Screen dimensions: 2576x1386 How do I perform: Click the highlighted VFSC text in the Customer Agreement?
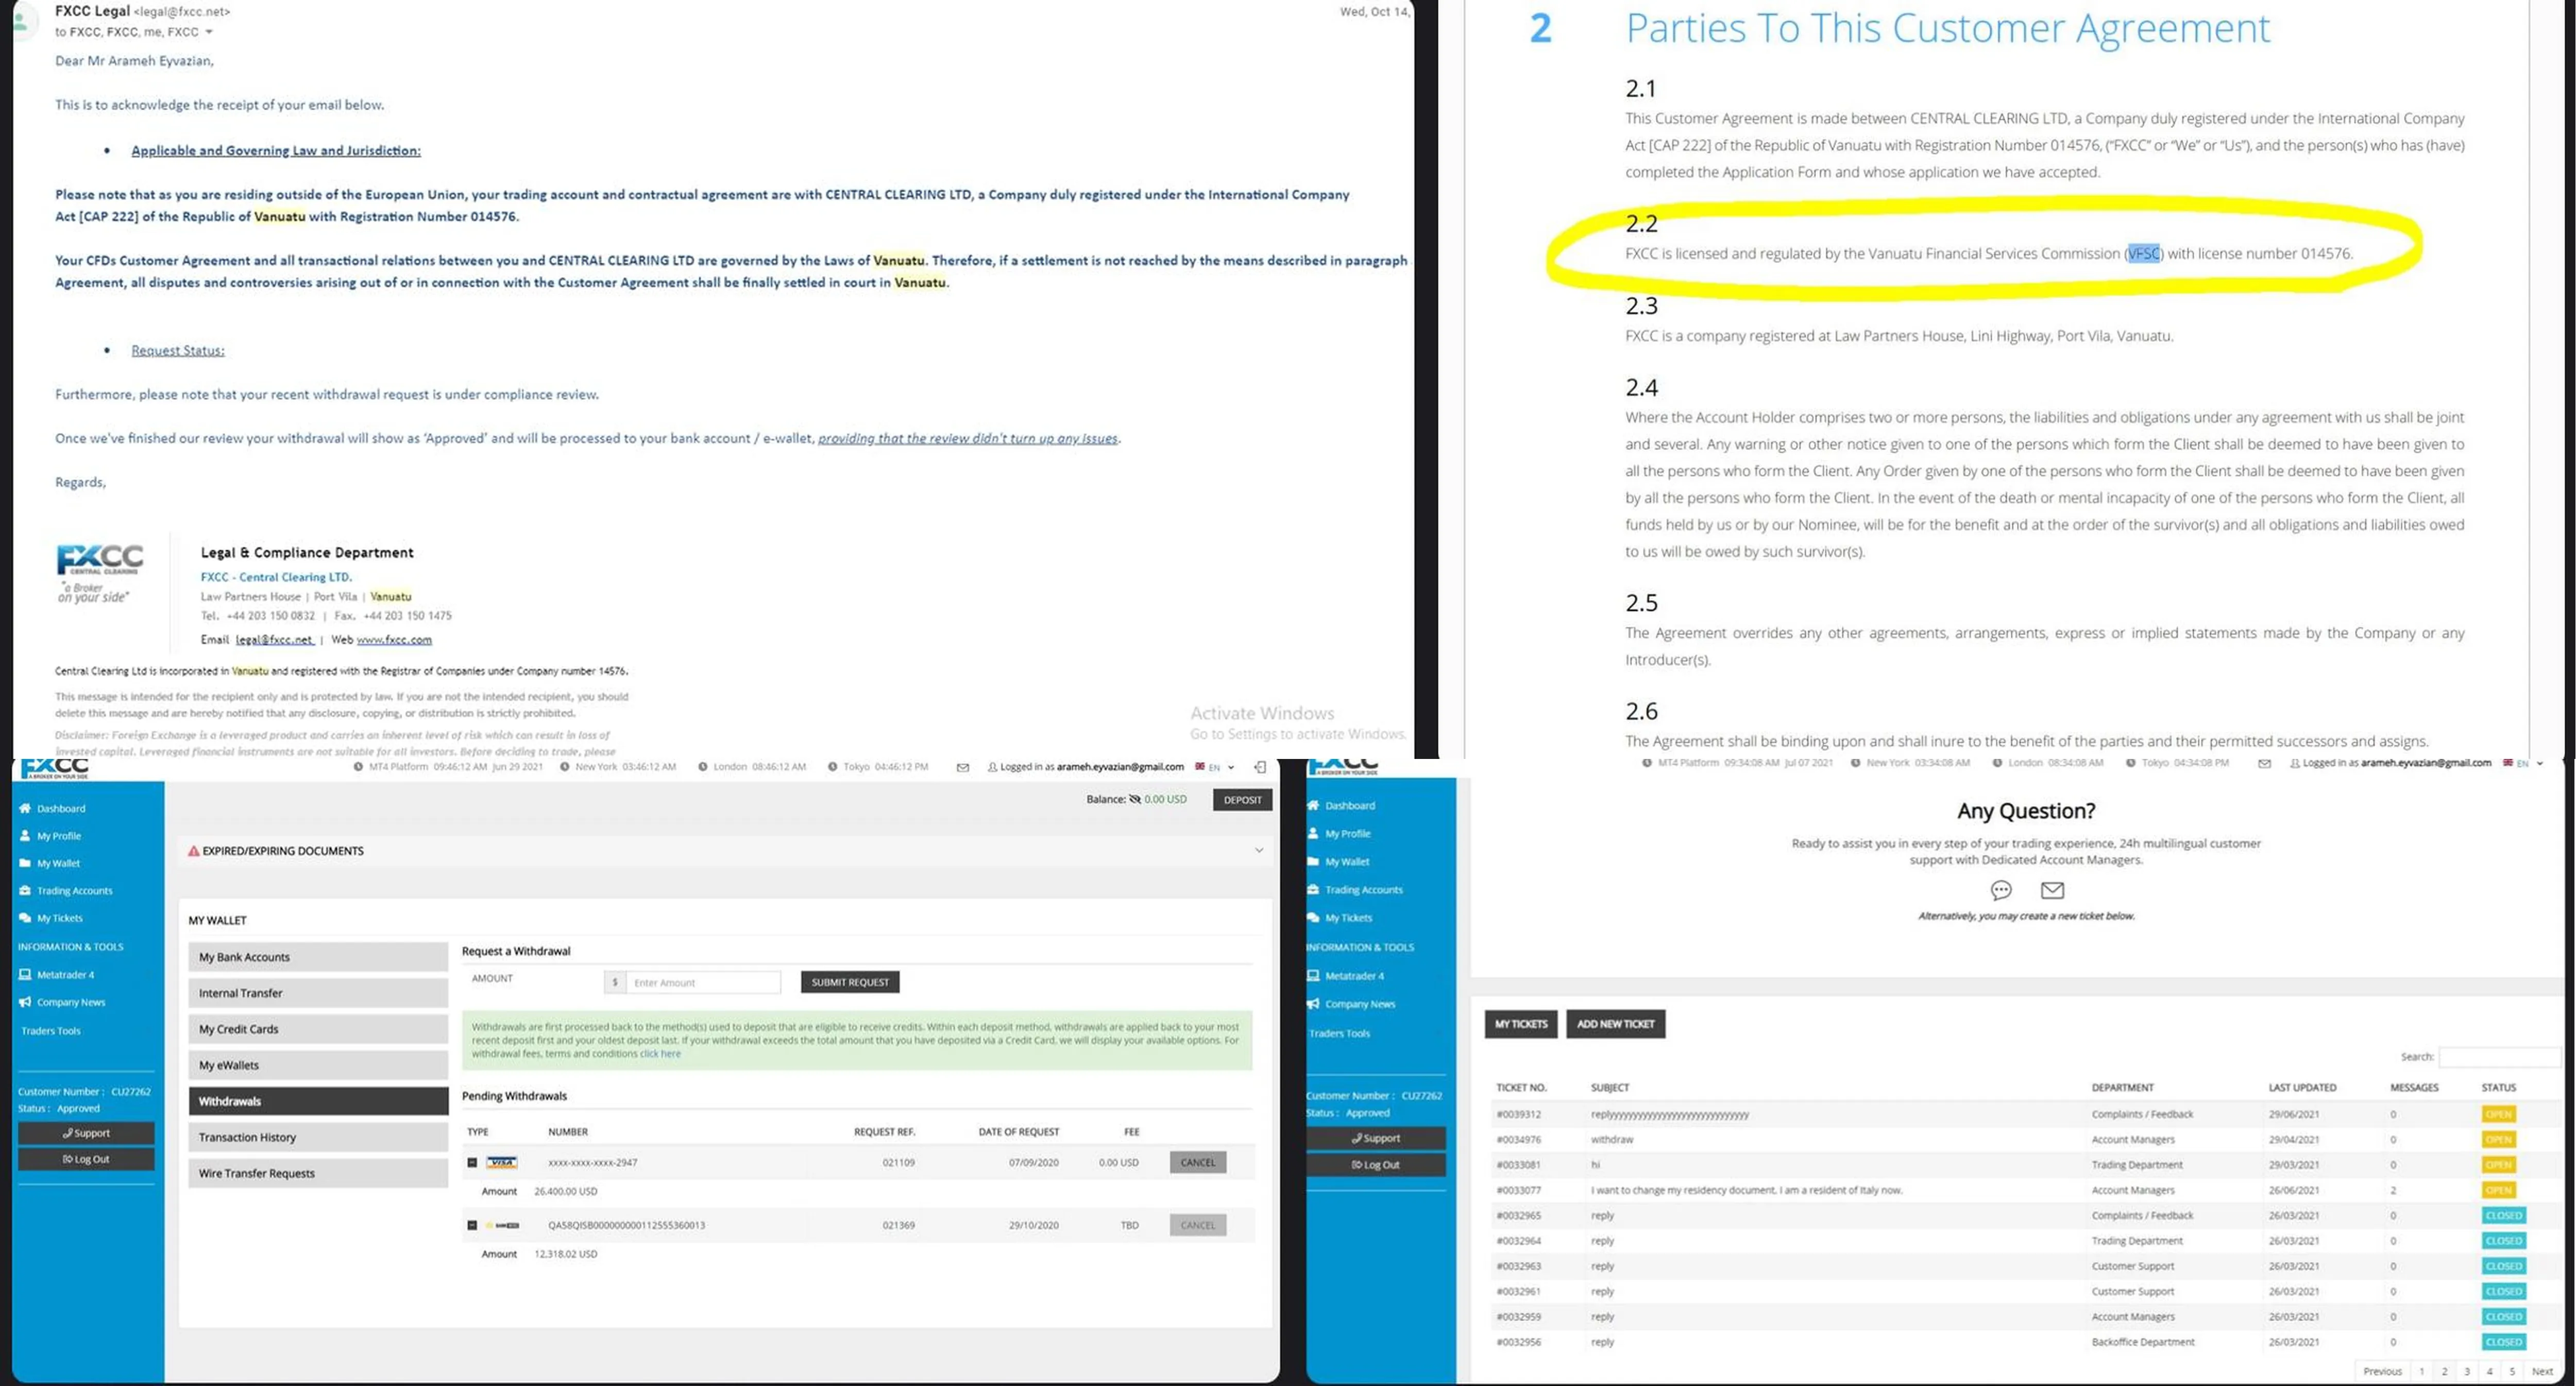click(x=2144, y=253)
